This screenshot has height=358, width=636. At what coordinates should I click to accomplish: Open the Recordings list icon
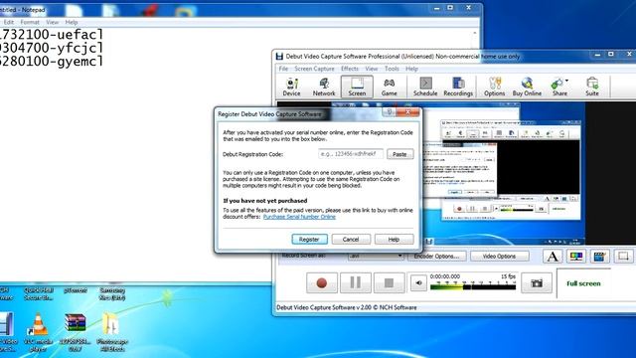[458, 87]
